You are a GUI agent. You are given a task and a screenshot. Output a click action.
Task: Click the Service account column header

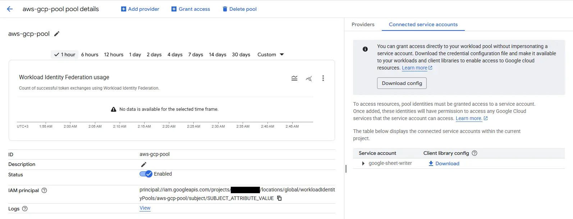coord(377,153)
